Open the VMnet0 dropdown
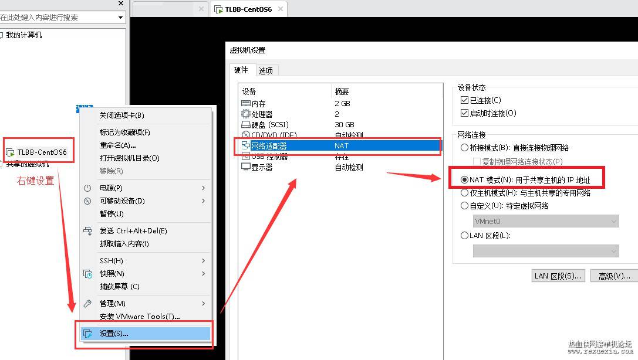 pyautogui.click(x=546, y=221)
